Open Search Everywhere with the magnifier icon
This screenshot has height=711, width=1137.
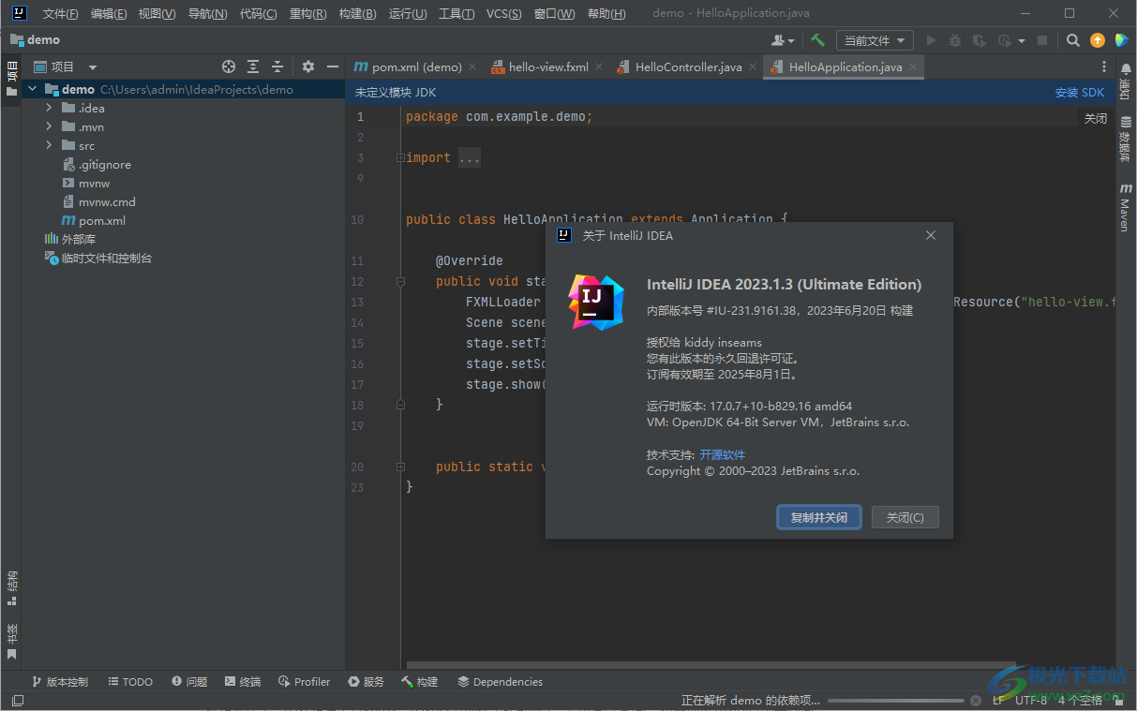[x=1072, y=40]
